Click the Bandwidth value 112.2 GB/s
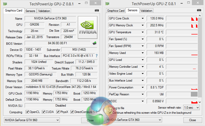Viewport: 205px width, 126px height. (84, 81)
